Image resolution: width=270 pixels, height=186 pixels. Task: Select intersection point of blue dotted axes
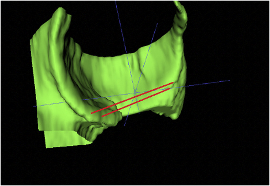(135, 94)
